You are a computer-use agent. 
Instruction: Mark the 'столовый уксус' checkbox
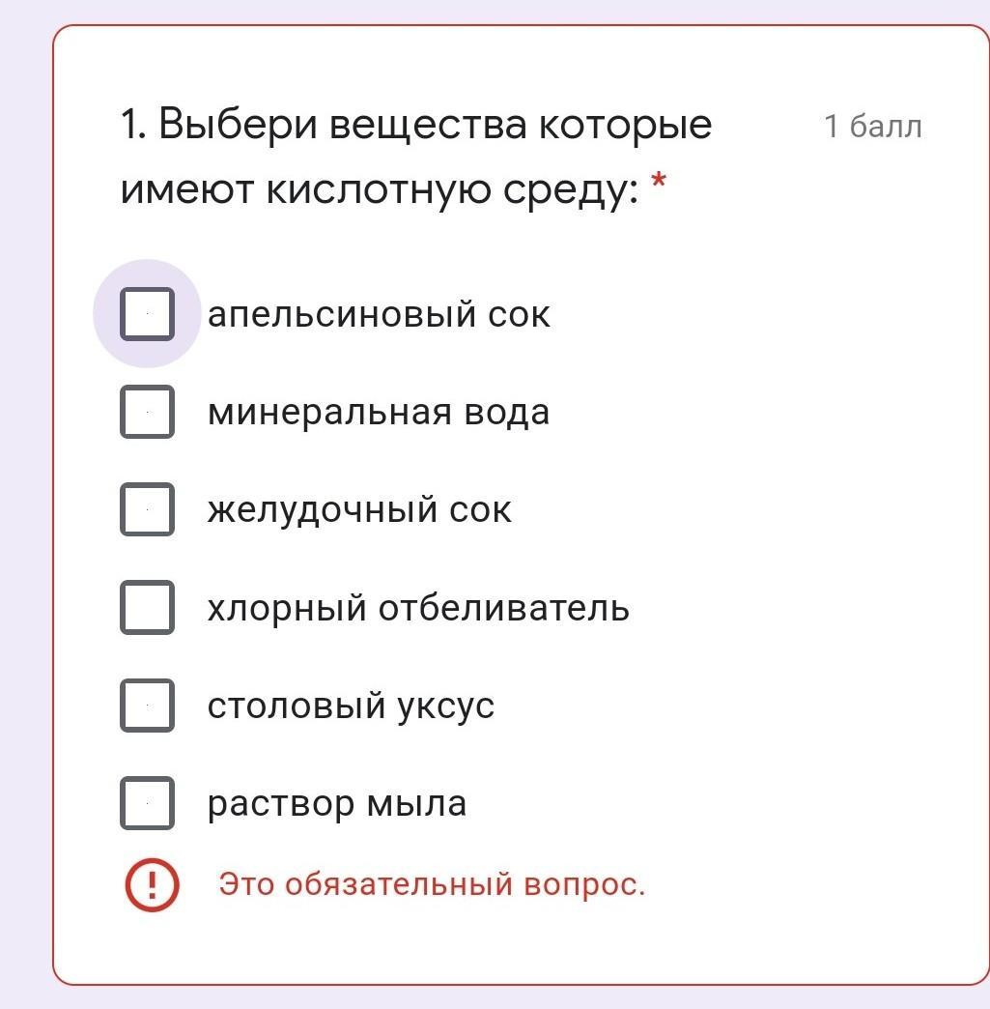tap(147, 706)
